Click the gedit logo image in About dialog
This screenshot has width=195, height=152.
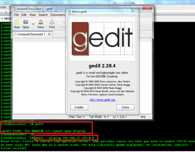tap(102, 39)
